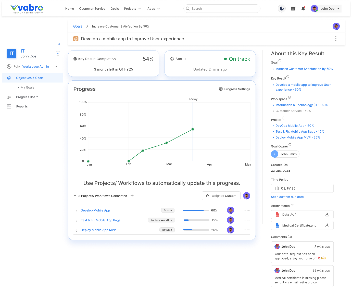Screen dimensions: 352x287
Task: Click the key result target icon beside the title
Action: (76, 39)
